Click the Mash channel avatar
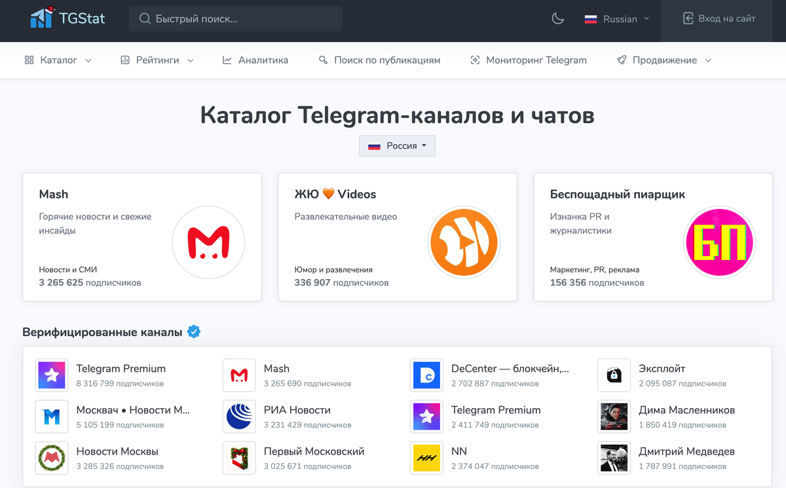786x488 pixels. tap(208, 242)
